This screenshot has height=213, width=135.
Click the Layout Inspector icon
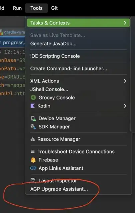pos(33,180)
